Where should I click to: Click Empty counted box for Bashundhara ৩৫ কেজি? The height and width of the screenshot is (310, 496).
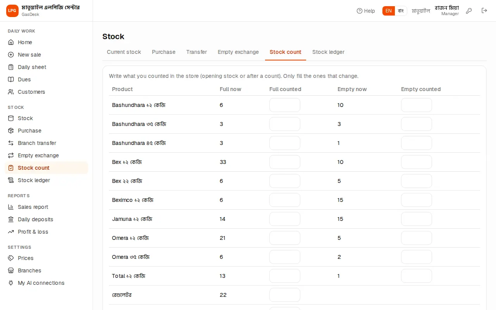coord(417,124)
